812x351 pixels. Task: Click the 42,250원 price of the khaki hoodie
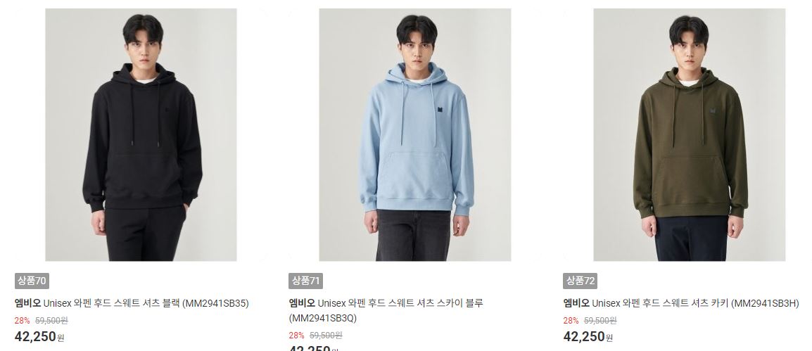click(x=588, y=337)
